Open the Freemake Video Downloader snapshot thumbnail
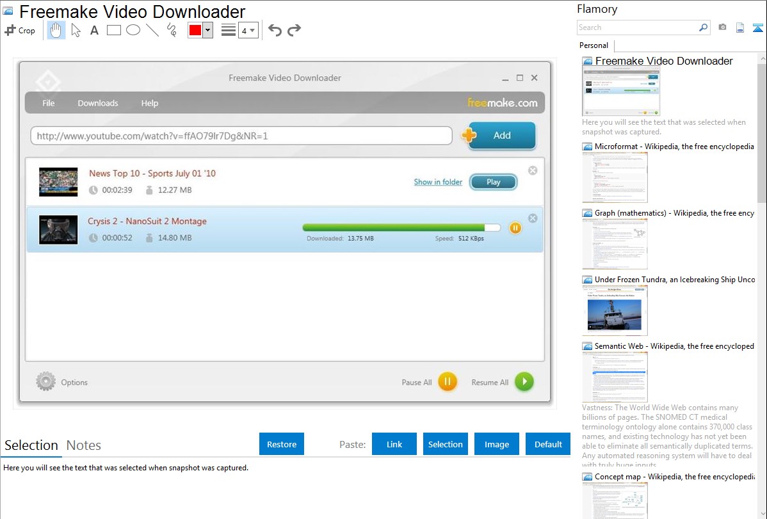 [621, 91]
